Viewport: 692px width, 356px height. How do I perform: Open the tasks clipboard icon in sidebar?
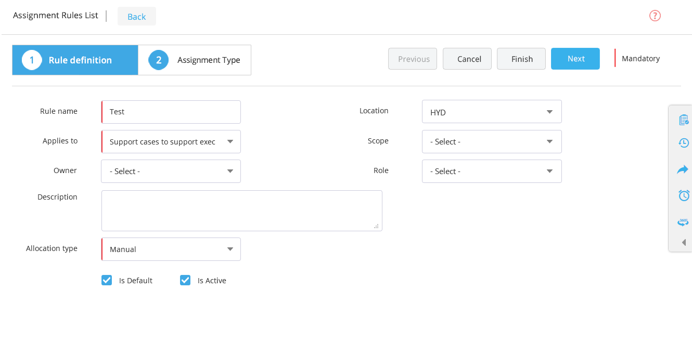point(683,119)
